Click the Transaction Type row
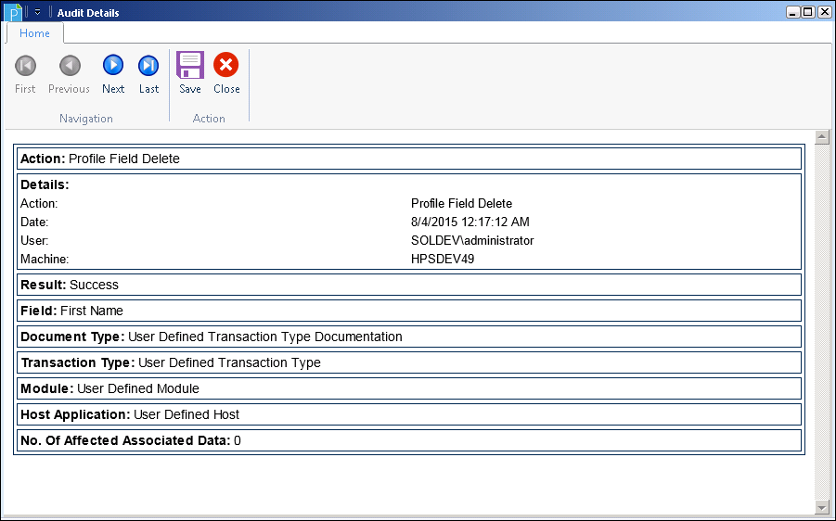This screenshot has width=836, height=521. [409, 362]
